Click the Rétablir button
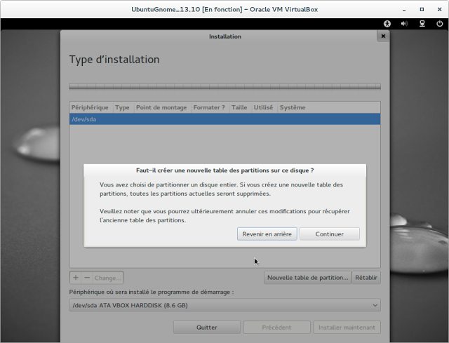This screenshot has width=449, height=343. [366, 278]
